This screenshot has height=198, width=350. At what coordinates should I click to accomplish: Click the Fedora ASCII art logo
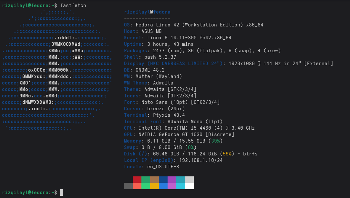point(57,70)
